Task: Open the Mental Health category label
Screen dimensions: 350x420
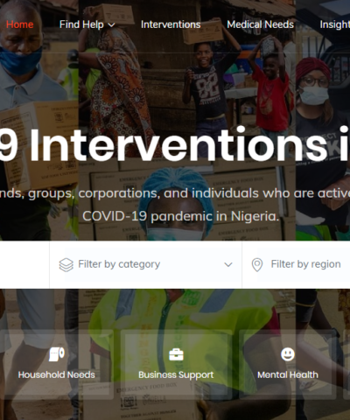Action: click(x=288, y=374)
